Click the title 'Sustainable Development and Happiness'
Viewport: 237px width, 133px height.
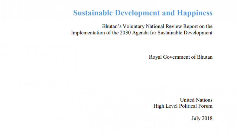tap(143, 13)
